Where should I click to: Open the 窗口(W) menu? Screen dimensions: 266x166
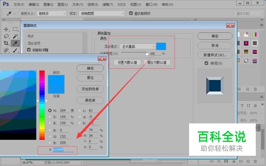coord(151,5)
